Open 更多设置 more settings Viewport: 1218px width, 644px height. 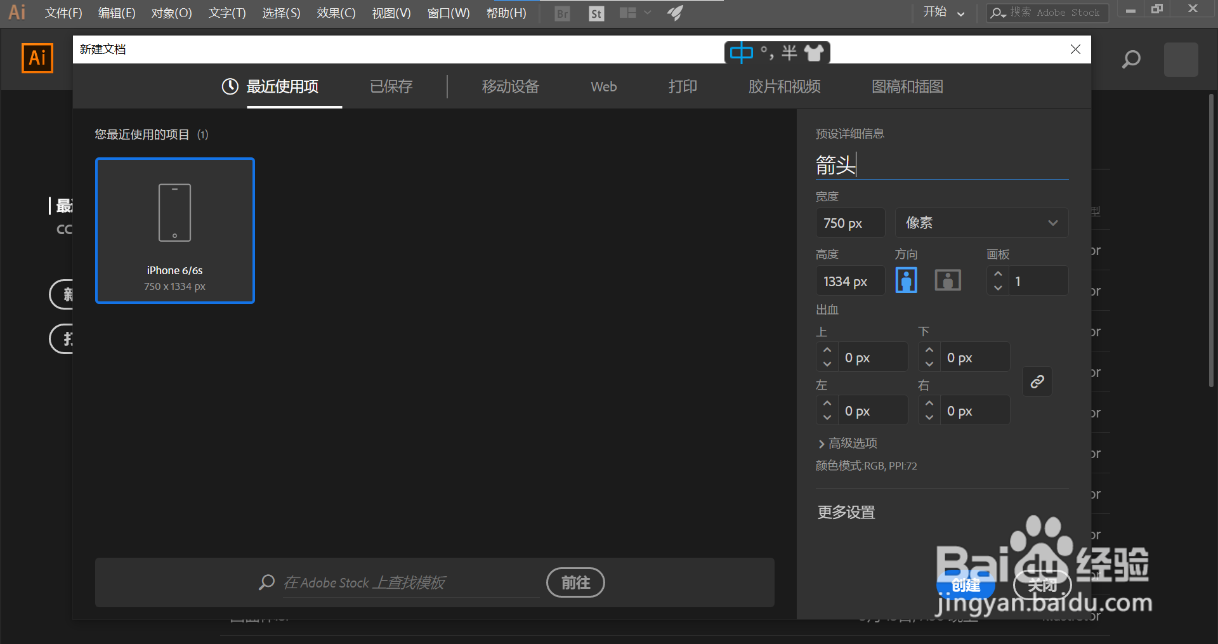coord(846,512)
